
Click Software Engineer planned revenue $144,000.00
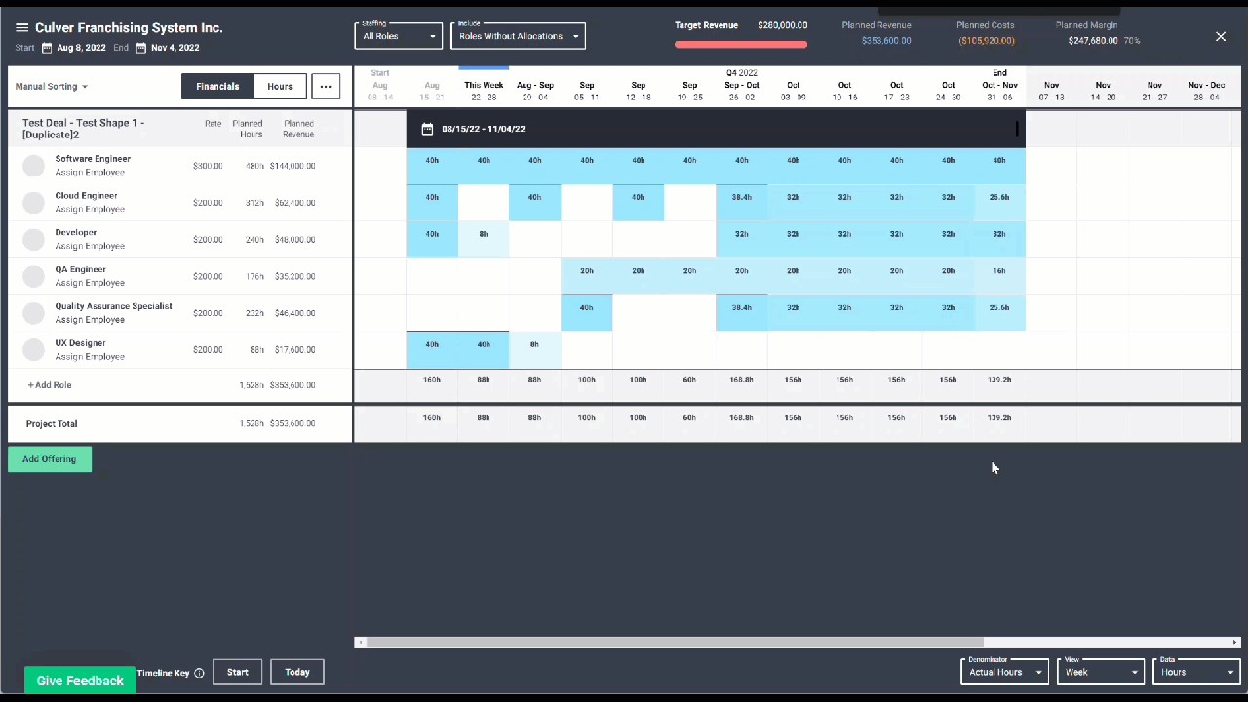292,166
